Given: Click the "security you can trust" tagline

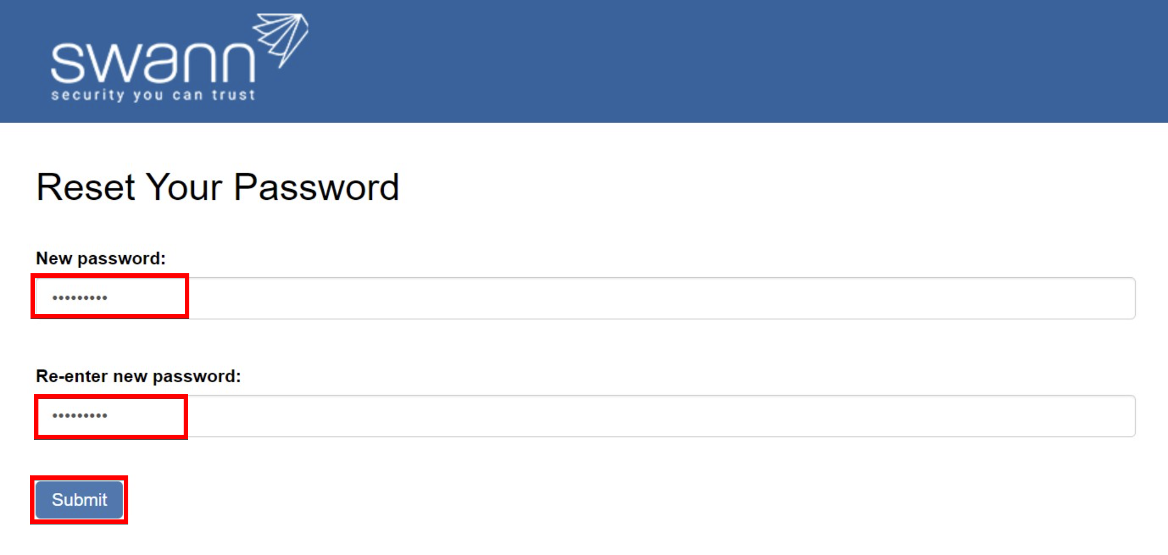Looking at the screenshot, I should pyautogui.click(x=153, y=95).
